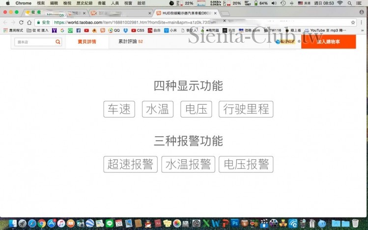368x230 pixels.
Task: Bookmark this page with the star icon
Action: (x=353, y=22)
